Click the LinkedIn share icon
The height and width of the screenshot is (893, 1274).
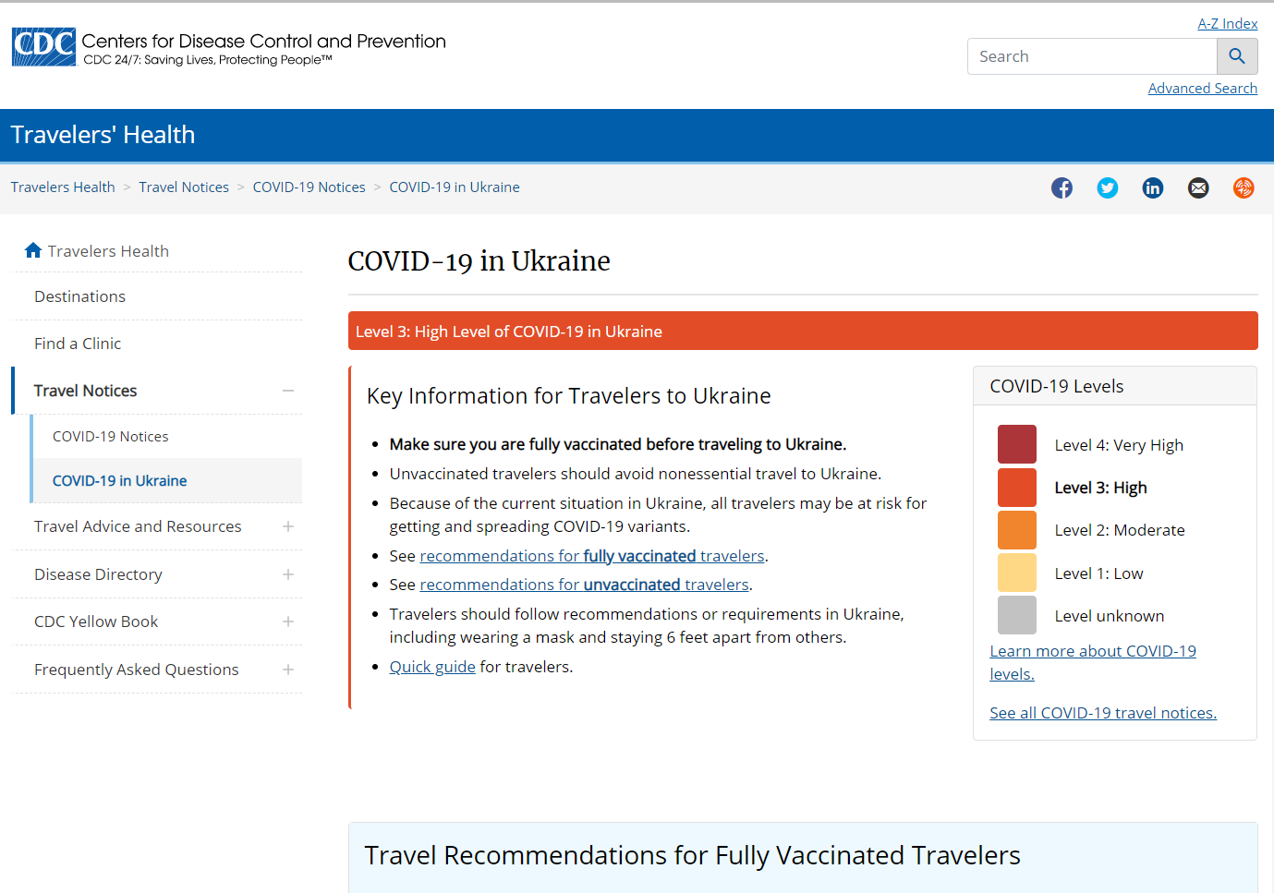[x=1152, y=187]
